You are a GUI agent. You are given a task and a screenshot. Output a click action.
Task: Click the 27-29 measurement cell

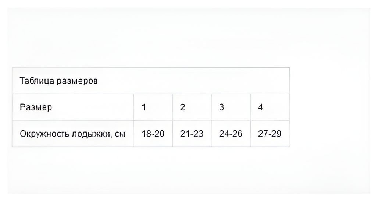[270, 134]
